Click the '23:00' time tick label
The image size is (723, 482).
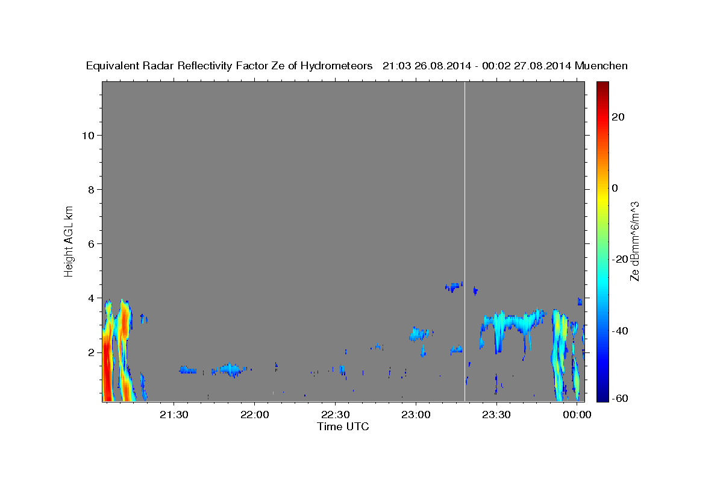[416, 415]
